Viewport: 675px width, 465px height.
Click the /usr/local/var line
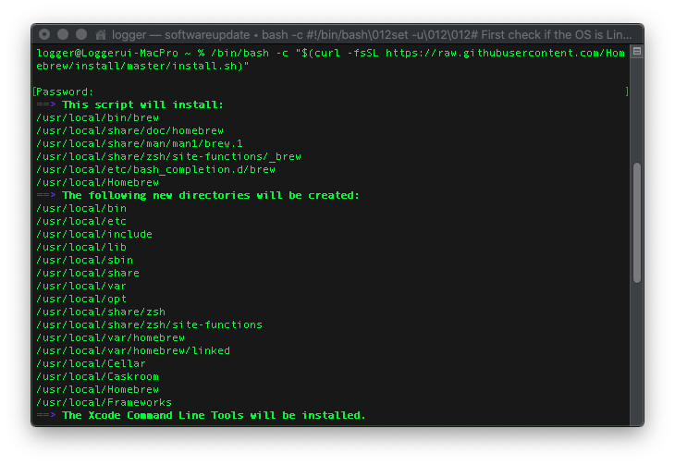[x=81, y=286]
